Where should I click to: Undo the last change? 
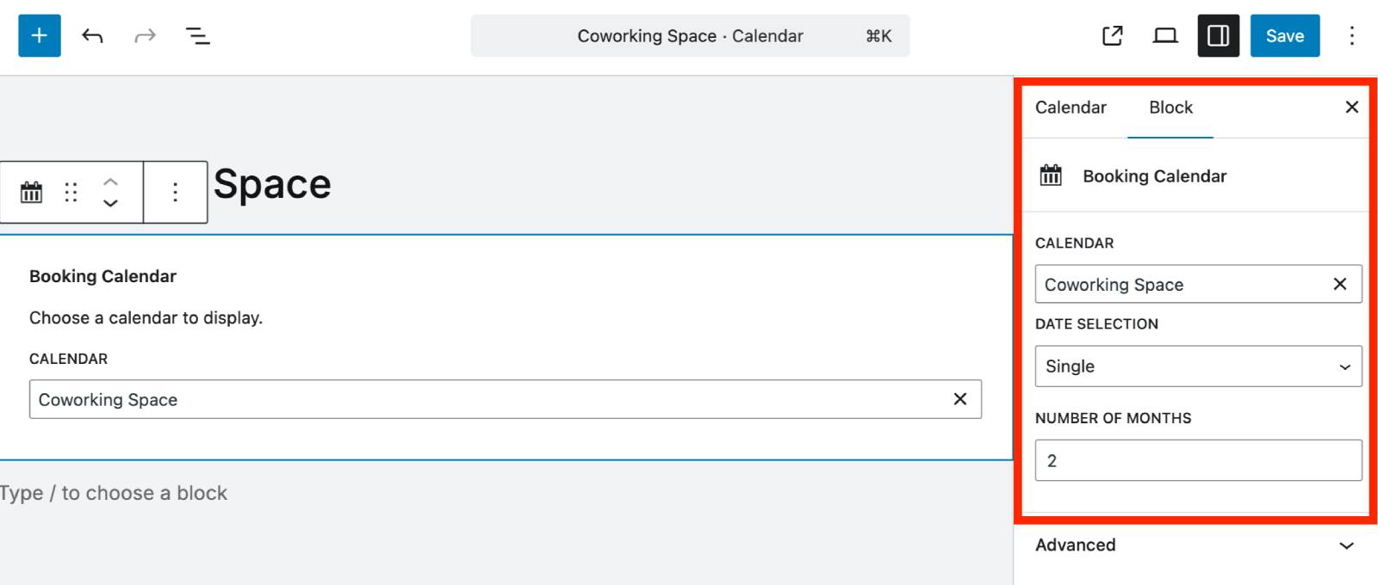[92, 35]
